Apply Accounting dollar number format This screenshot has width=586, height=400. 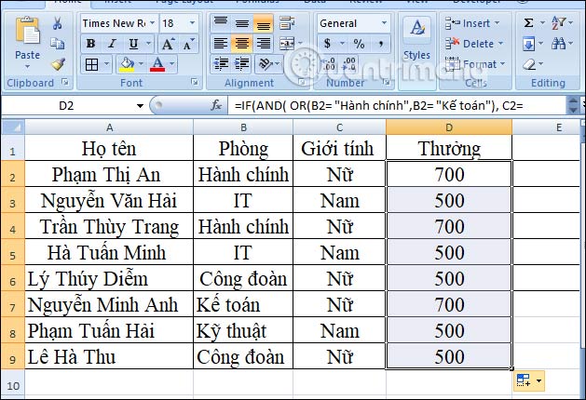pos(327,44)
